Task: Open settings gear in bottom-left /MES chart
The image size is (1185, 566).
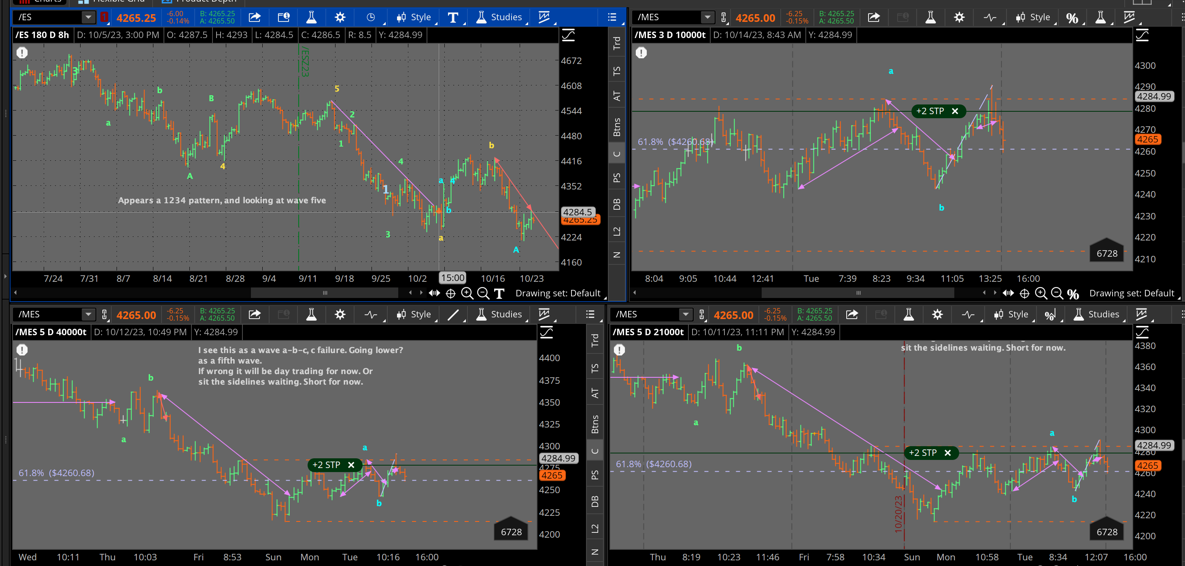Action: tap(340, 315)
